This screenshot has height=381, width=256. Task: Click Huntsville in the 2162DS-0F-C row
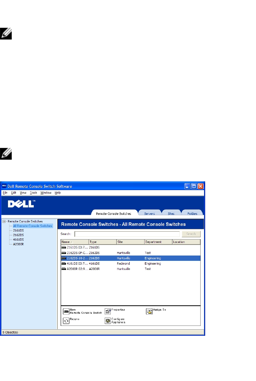pyautogui.click(x=123, y=253)
